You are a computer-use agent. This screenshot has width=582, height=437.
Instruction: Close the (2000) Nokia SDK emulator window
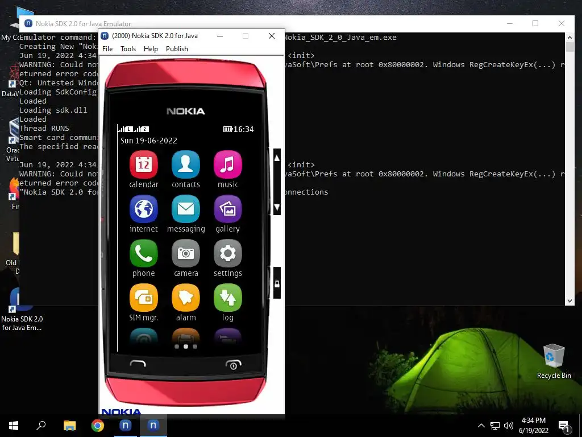point(272,36)
